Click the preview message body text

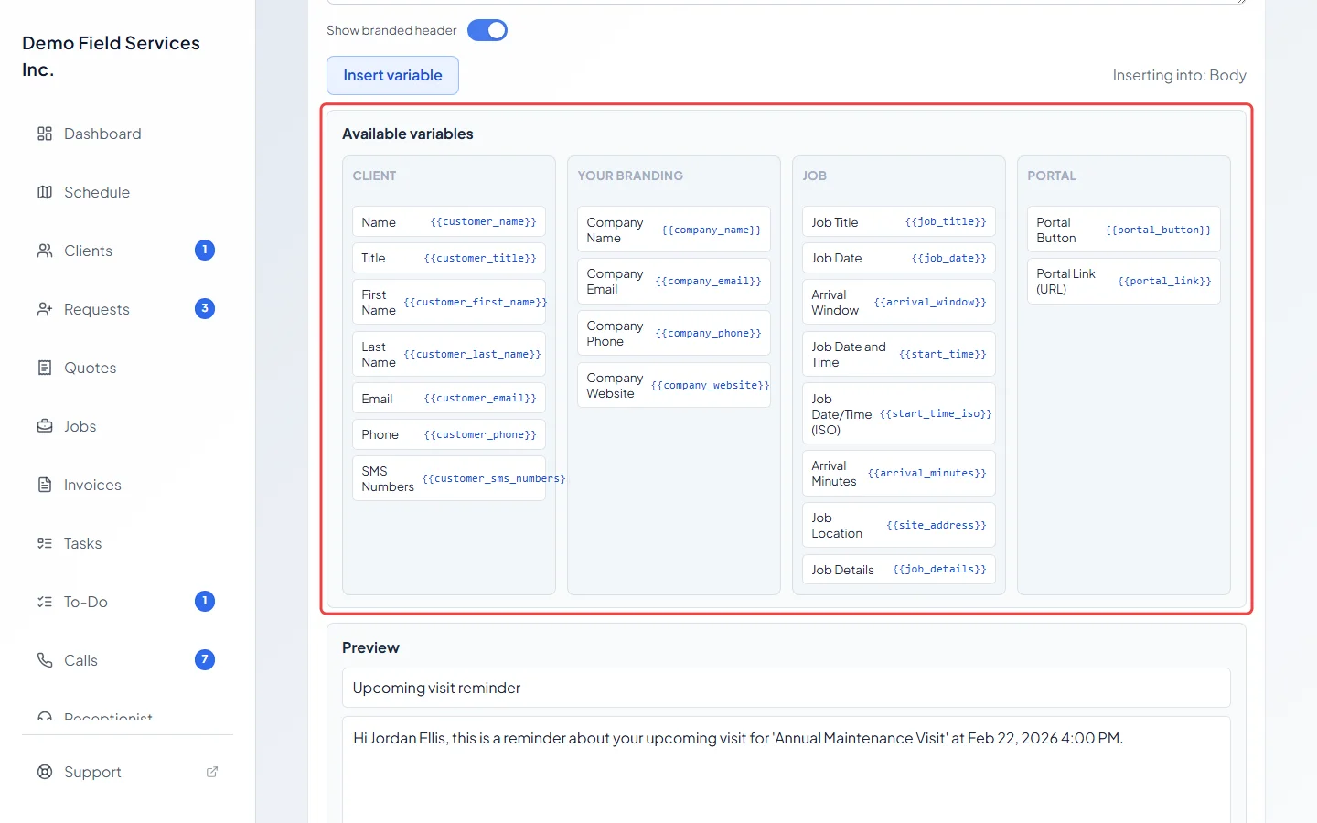click(738, 738)
